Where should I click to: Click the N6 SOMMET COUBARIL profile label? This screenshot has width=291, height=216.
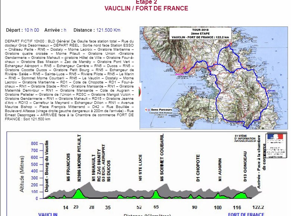pos(162,158)
